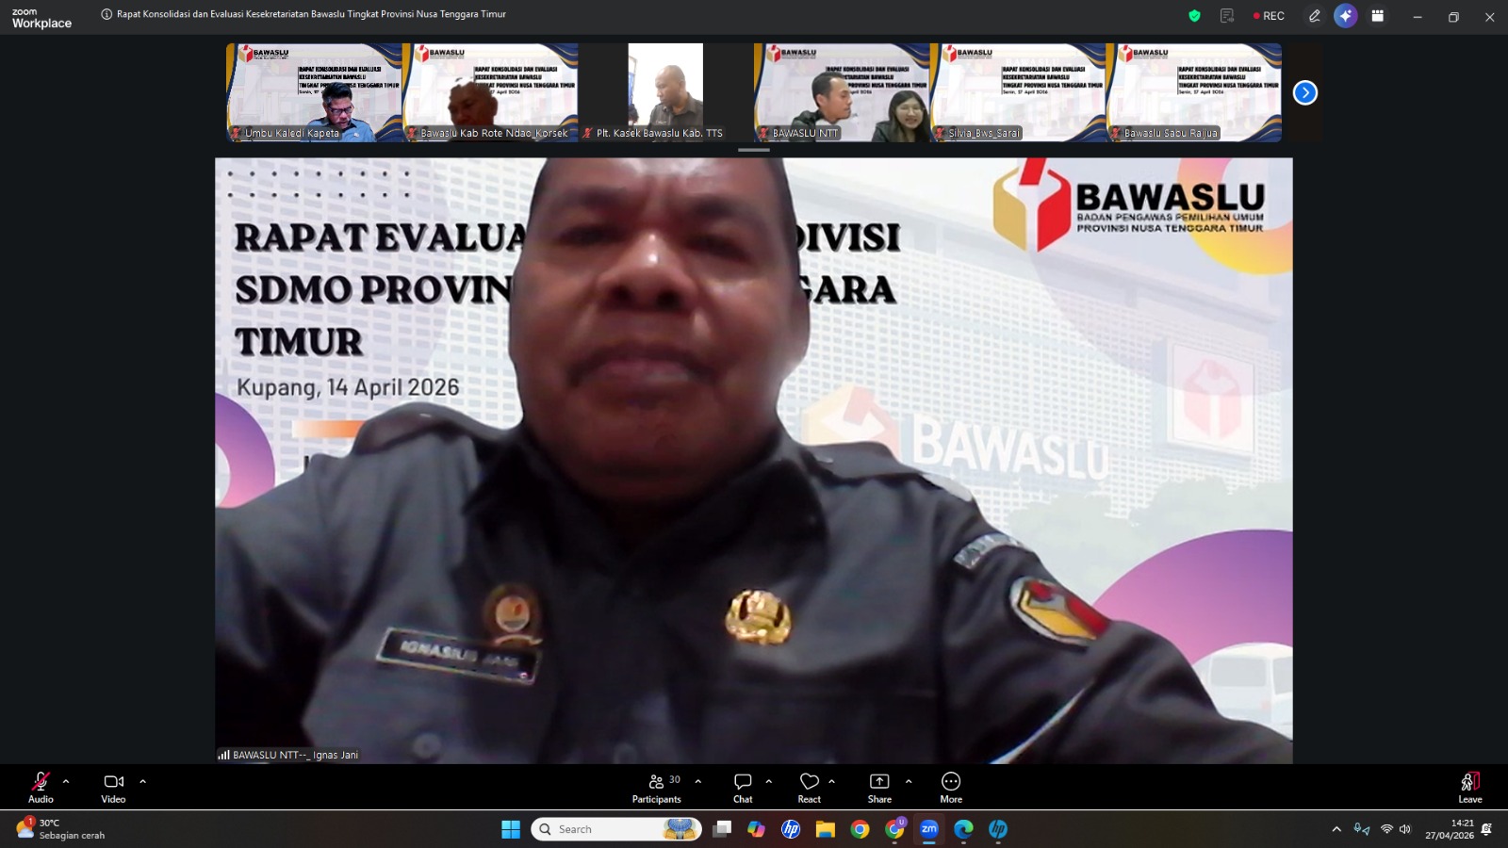
Task: Click the meeting title text
Action: (311, 14)
